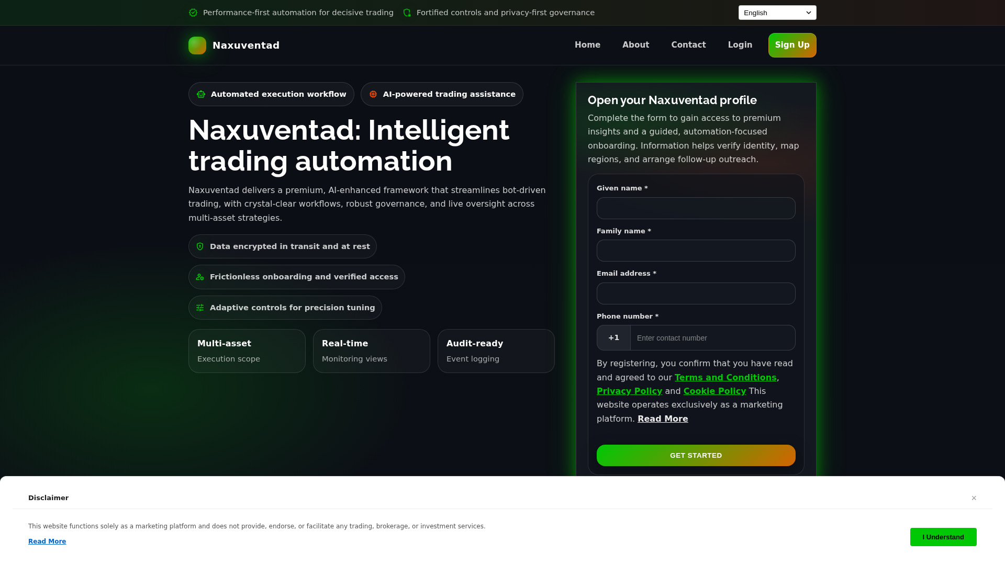Click the shield icon beside Data encrypted

coord(200,246)
